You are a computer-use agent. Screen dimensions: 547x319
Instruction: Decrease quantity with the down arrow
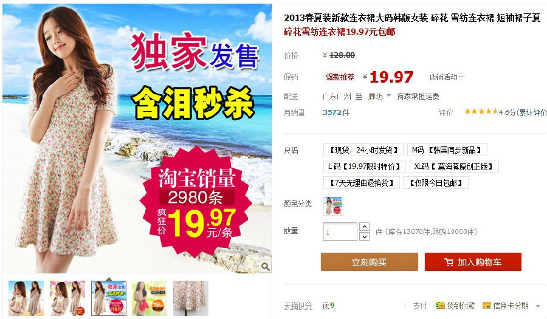pos(364,236)
